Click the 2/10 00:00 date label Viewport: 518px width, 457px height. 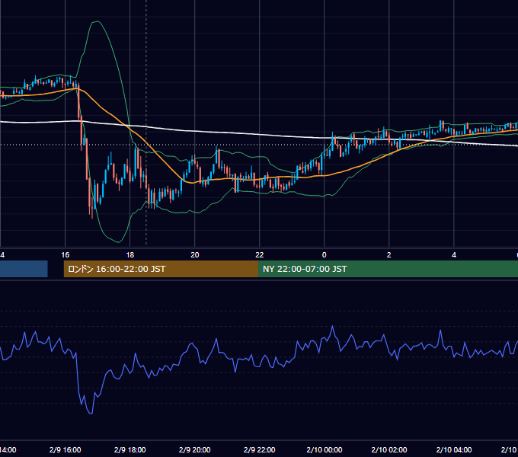pos(324,449)
